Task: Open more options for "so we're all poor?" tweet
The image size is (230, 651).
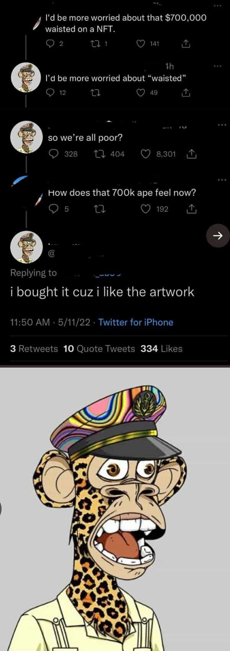Action: 219,125
